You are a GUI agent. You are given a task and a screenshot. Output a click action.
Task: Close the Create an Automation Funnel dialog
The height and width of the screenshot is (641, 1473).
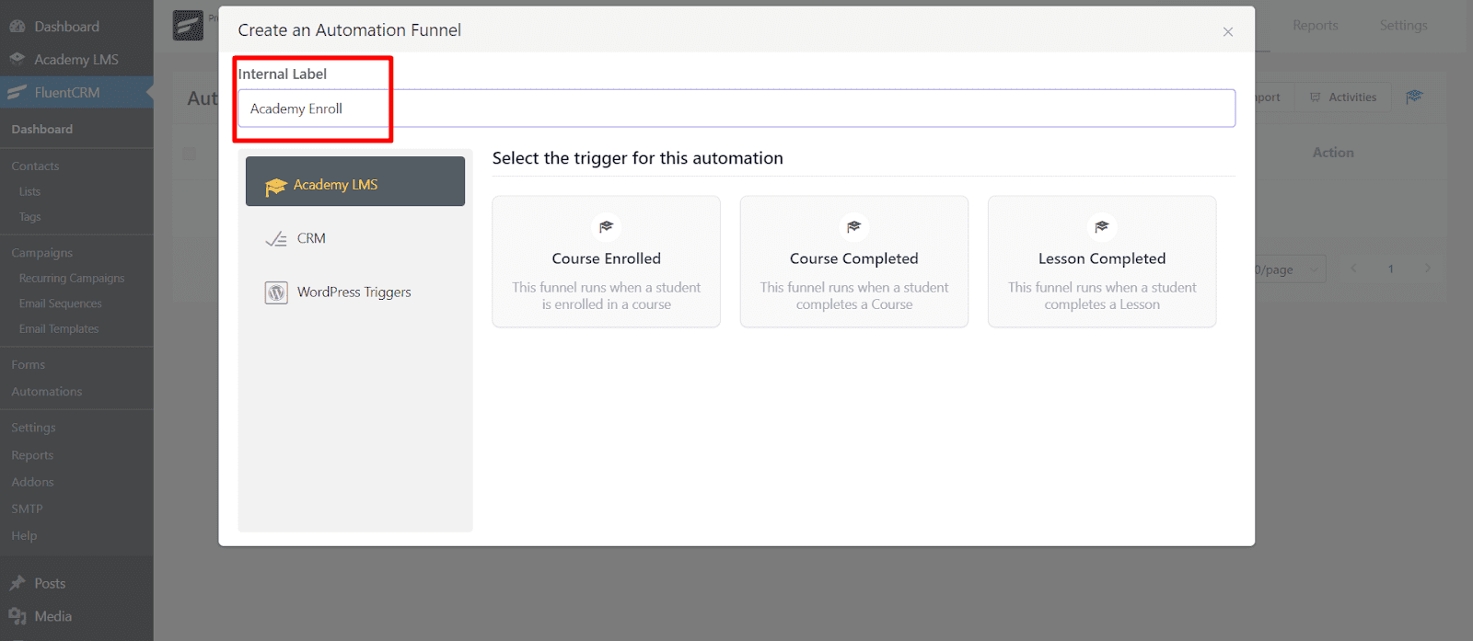pos(1227,32)
